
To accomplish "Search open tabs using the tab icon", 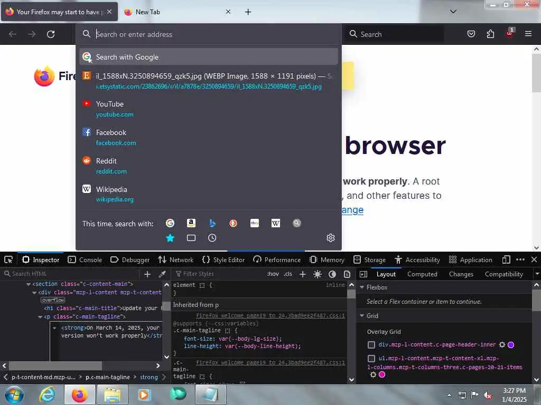I will (191, 238).
